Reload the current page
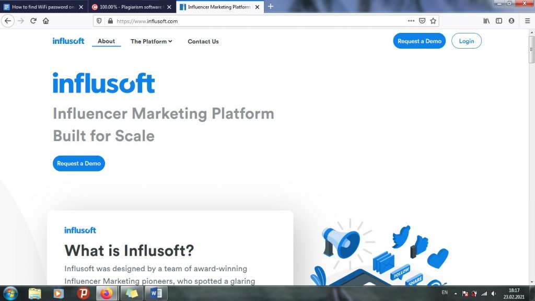This screenshot has height=301, width=535. click(33, 21)
